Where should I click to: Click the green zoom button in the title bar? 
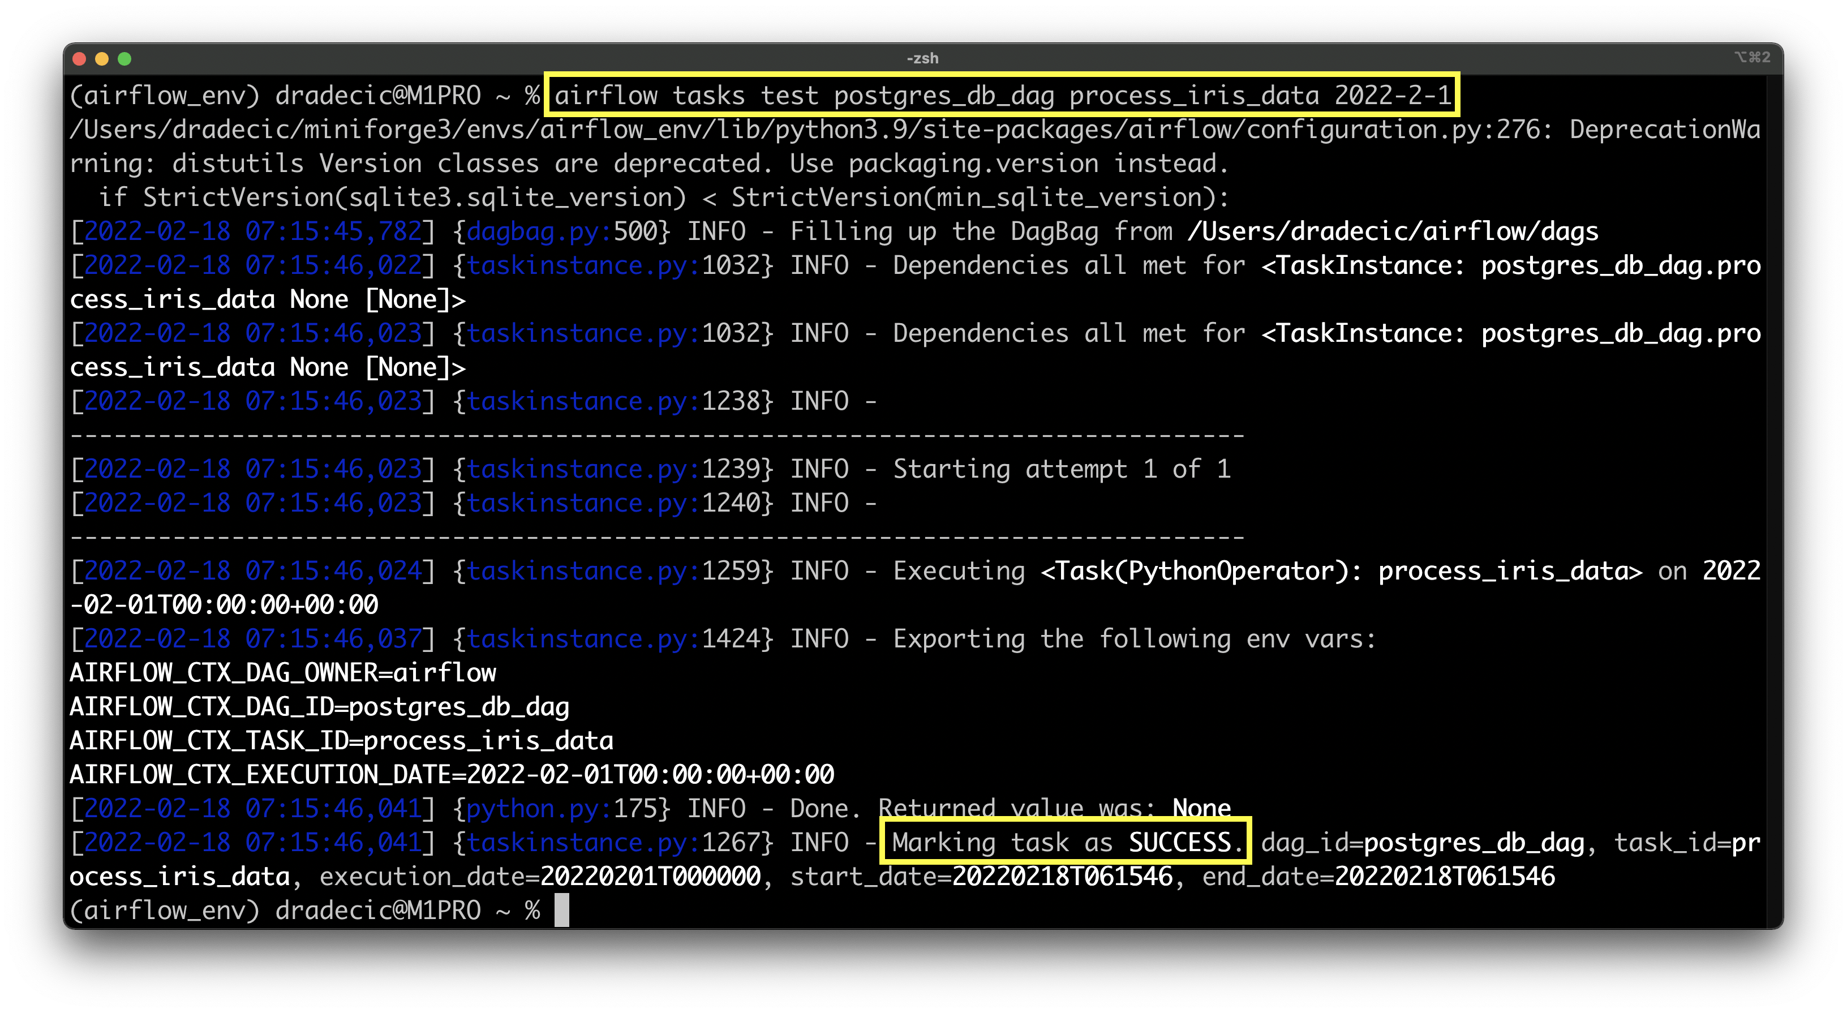pyautogui.click(x=124, y=58)
